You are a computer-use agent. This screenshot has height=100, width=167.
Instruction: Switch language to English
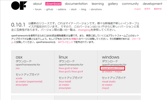(138, 9)
